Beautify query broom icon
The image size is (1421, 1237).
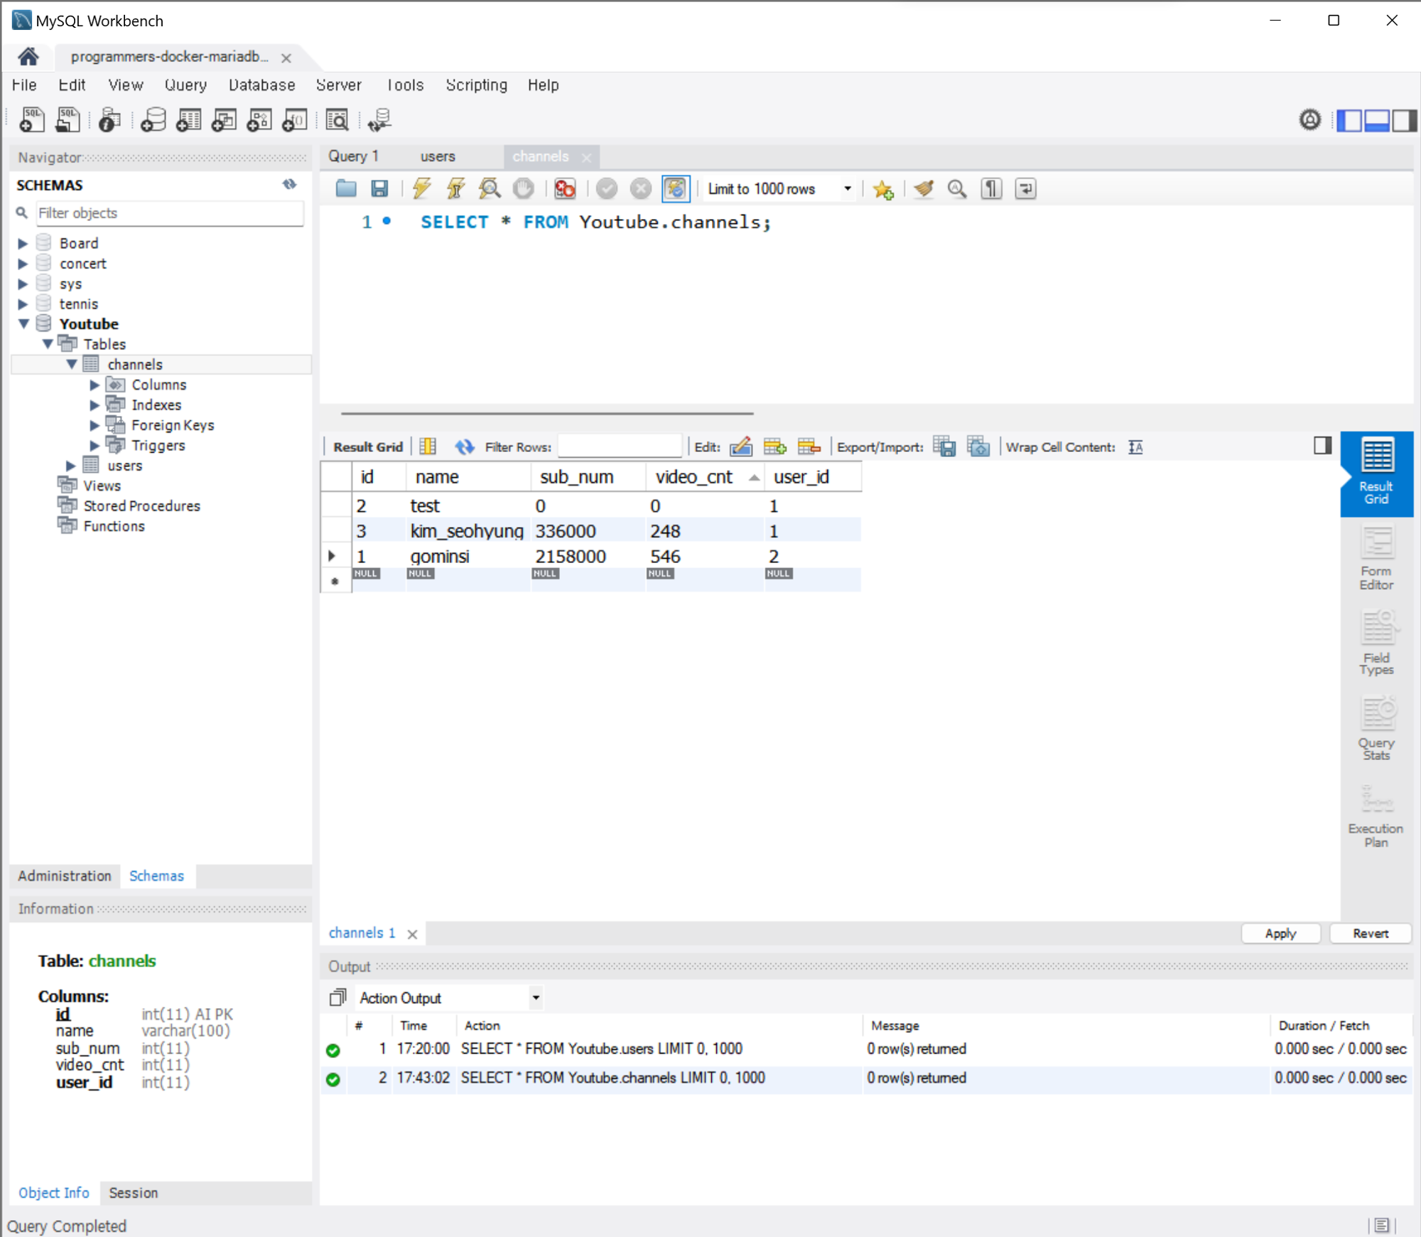[924, 188]
